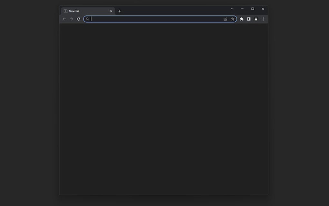Open Chrome's side panel icon

point(248,19)
